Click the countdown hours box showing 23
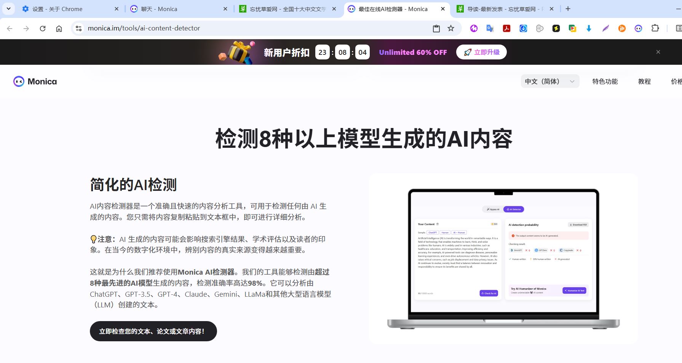The width and height of the screenshot is (682, 363). (x=323, y=52)
